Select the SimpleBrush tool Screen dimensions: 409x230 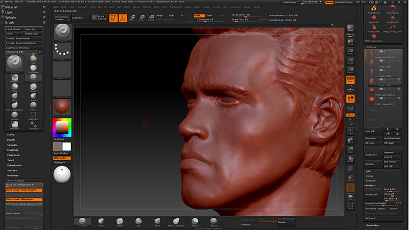click(374, 9)
